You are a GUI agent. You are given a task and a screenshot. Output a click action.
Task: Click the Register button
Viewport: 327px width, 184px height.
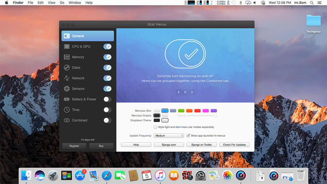74,146
